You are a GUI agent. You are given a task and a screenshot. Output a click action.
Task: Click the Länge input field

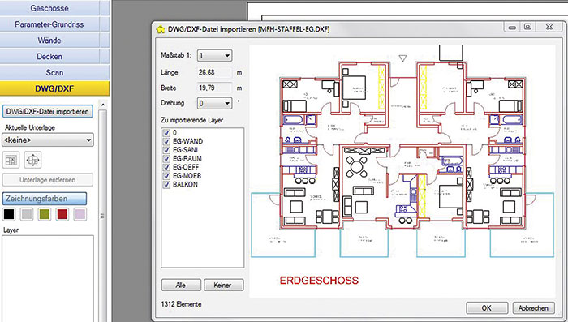pyautogui.click(x=214, y=72)
